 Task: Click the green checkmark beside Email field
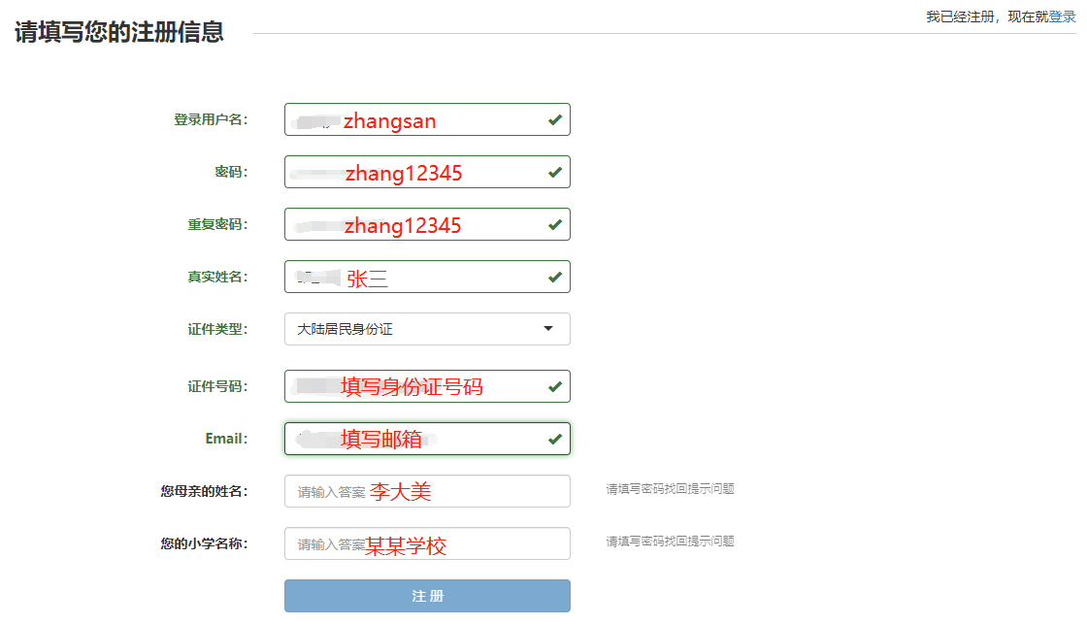tap(553, 439)
